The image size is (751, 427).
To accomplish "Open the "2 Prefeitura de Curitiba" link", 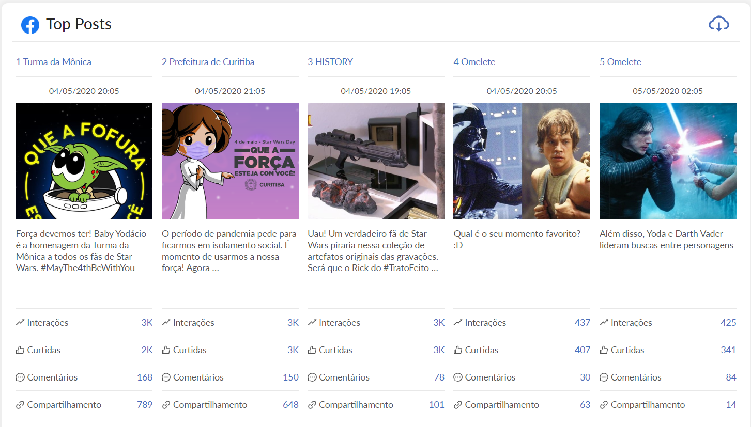I will click(208, 62).
